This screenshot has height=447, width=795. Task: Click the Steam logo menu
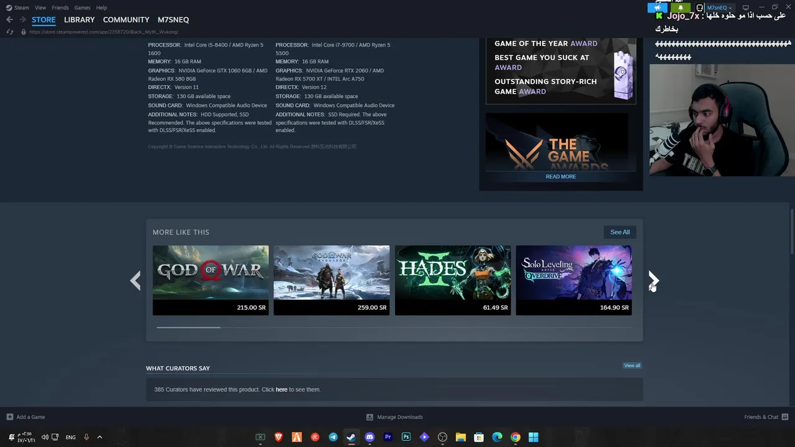(x=17, y=7)
